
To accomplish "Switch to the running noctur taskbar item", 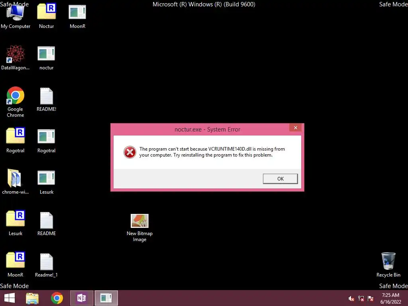I will click(106, 298).
